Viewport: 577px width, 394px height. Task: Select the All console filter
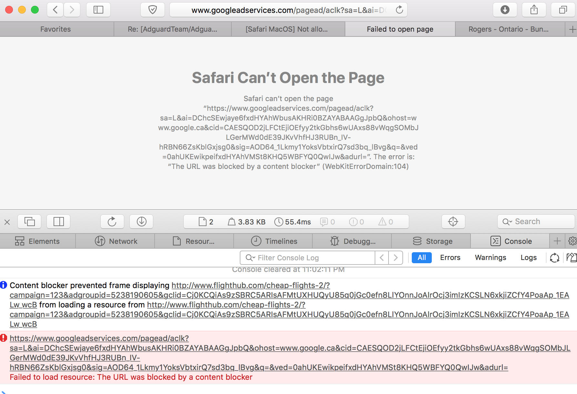coord(422,257)
